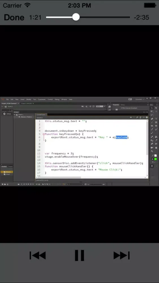159x283 pixels.
Task: Toggle the Snap to Objects magnet option
Action: coord(152,166)
